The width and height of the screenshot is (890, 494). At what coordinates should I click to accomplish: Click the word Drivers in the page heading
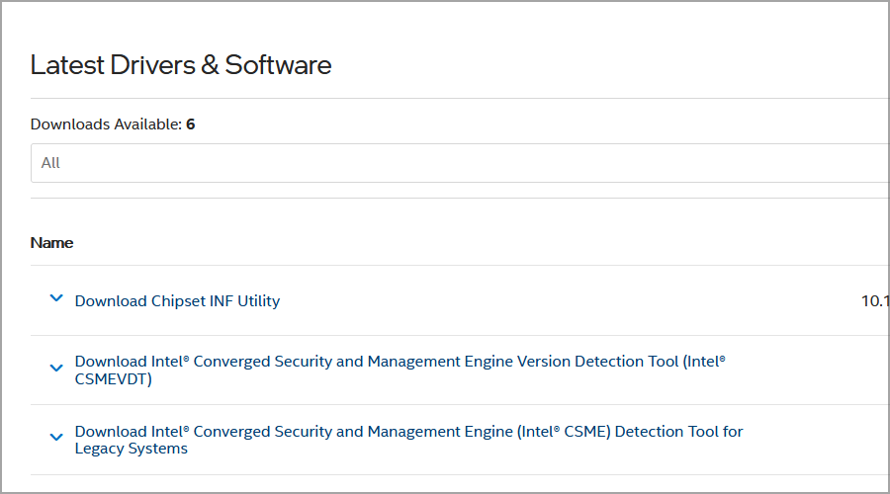[149, 65]
